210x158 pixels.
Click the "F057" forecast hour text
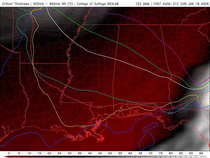[157, 4]
